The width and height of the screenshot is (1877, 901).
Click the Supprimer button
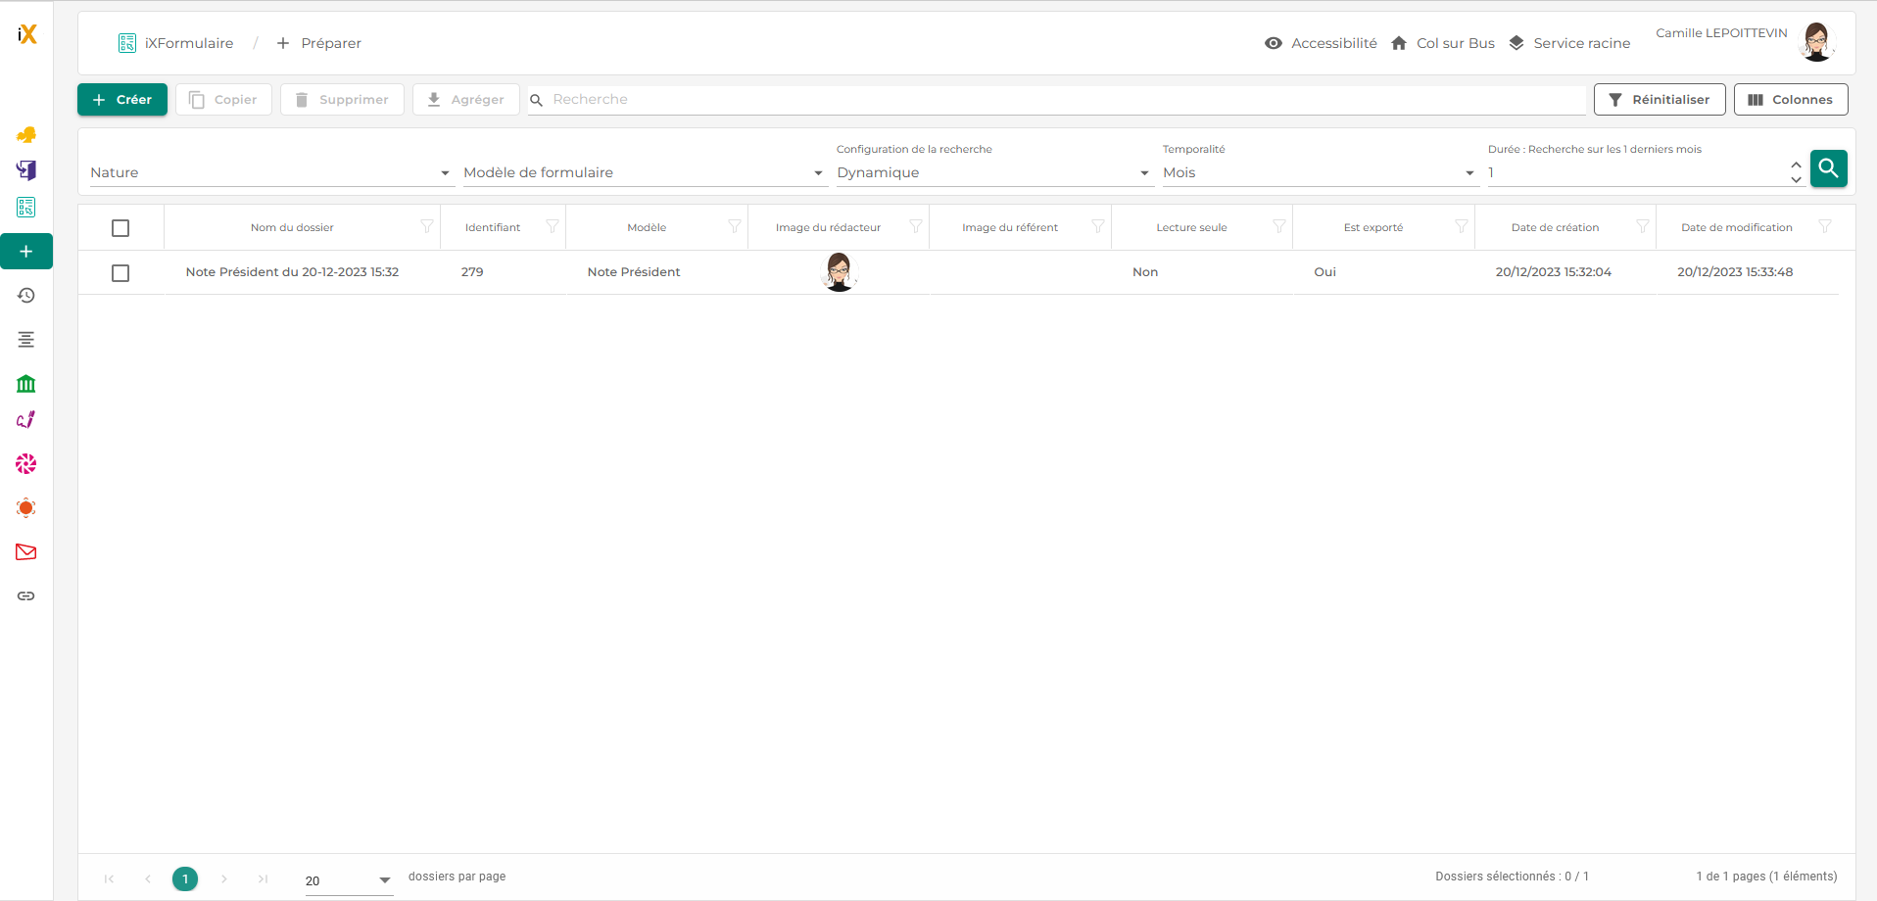[x=342, y=100]
